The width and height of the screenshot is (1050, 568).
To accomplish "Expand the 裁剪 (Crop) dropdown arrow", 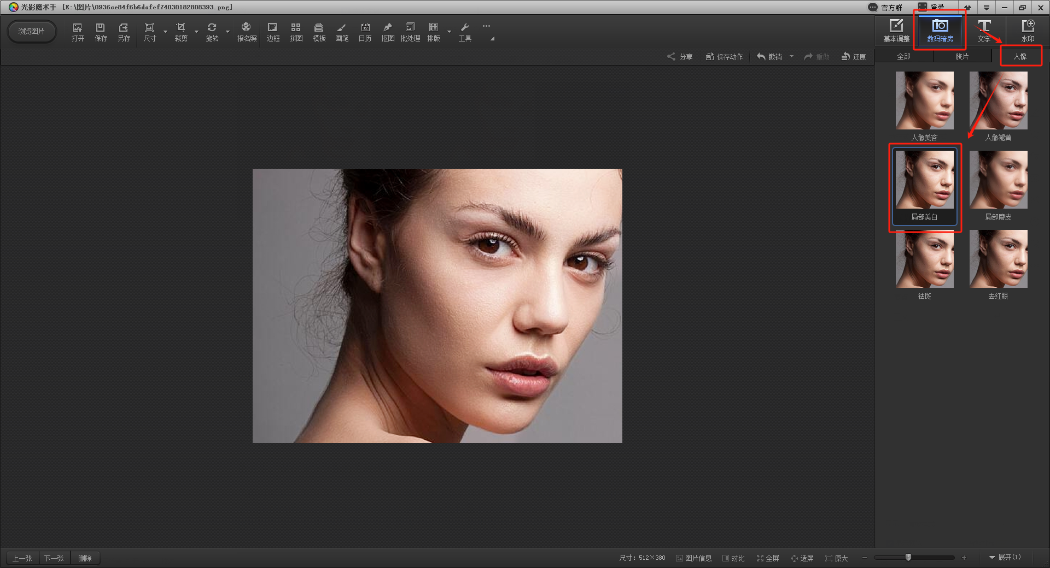I will (196, 32).
